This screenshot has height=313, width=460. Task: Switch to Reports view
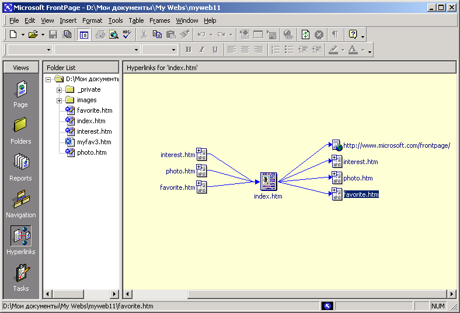click(21, 168)
